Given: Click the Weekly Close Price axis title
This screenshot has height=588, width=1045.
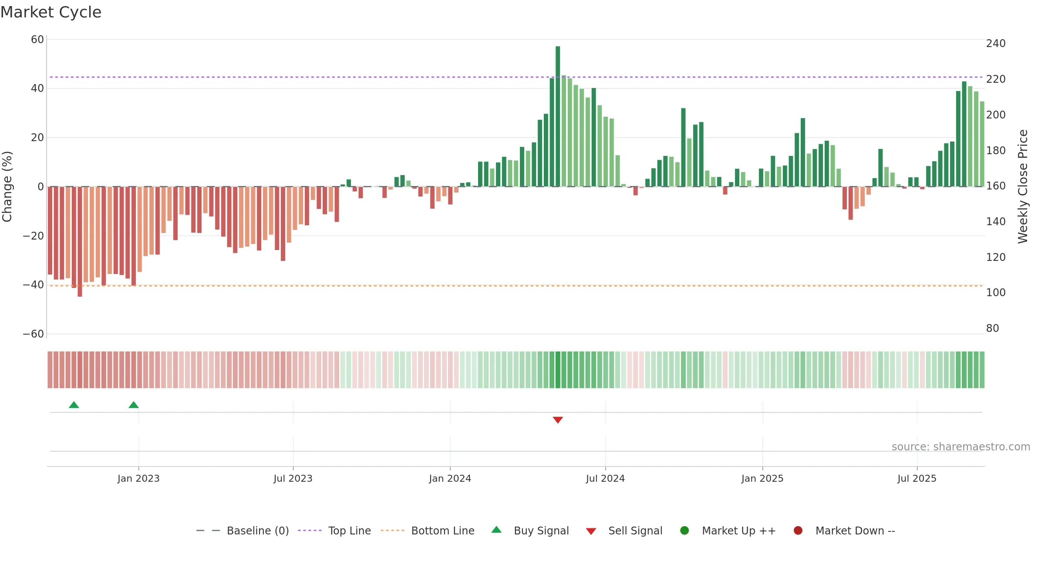Looking at the screenshot, I should point(1023,186).
